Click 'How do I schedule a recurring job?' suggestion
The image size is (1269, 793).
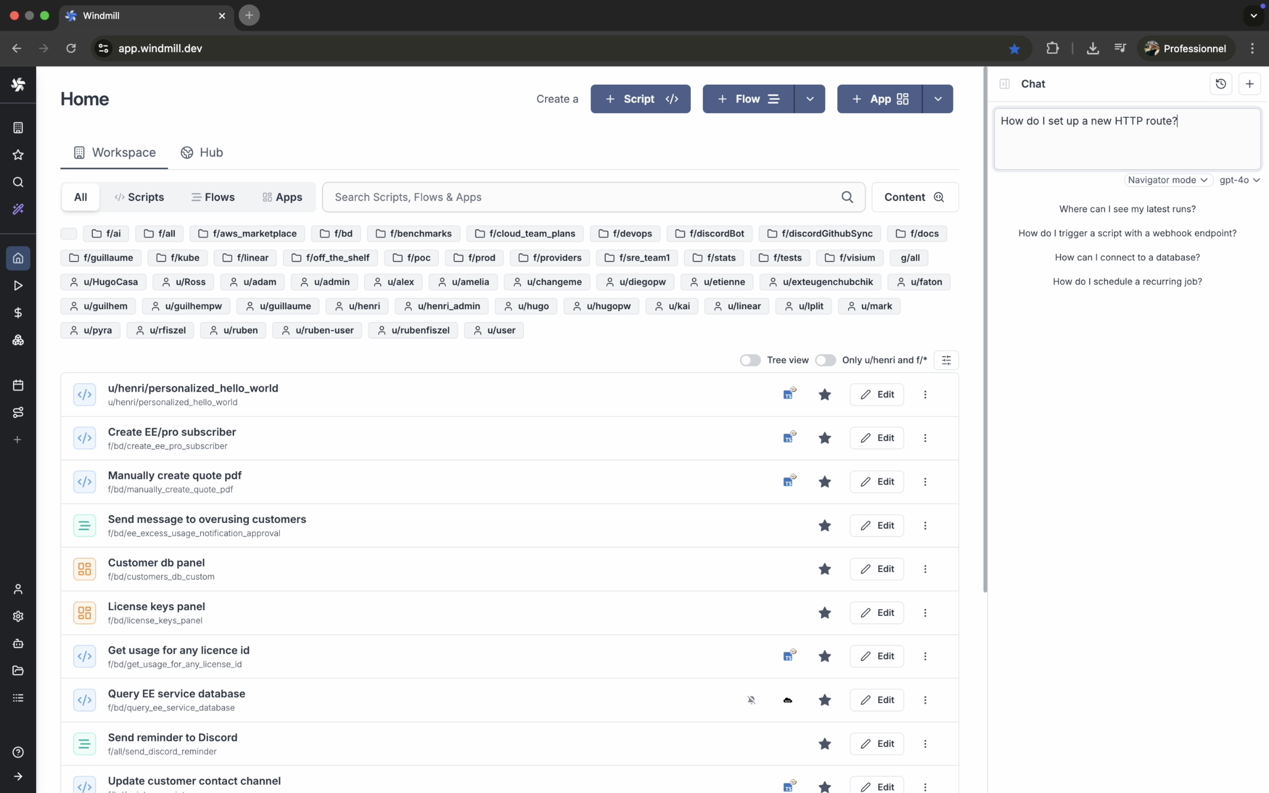tap(1127, 282)
